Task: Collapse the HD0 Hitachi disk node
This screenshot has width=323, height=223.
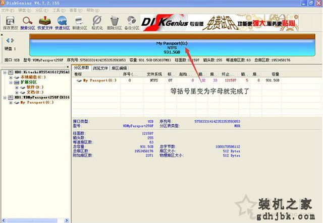Action: click(5, 72)
